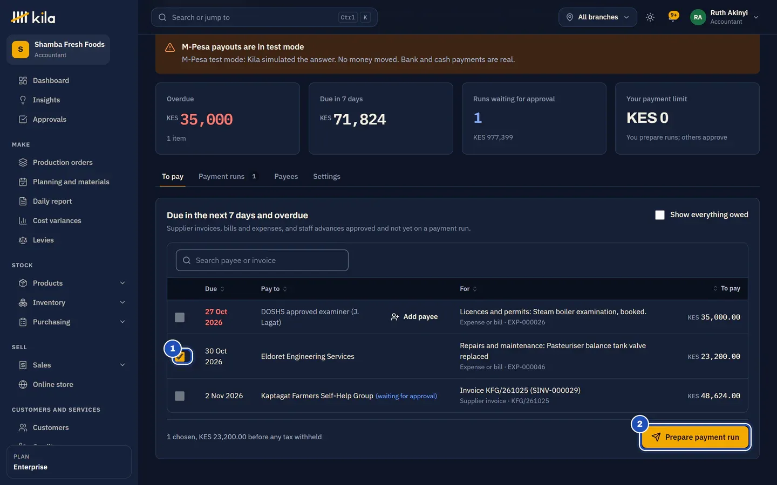
Task: Sort the table by Due column
Action: [215, 289]
